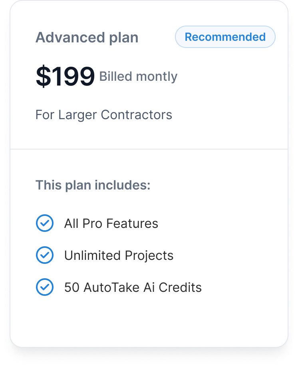The width and height of the screenshot is (298, 367).
Task: Click the word Features in the All Pro item
Action: (x=132, y=223)
